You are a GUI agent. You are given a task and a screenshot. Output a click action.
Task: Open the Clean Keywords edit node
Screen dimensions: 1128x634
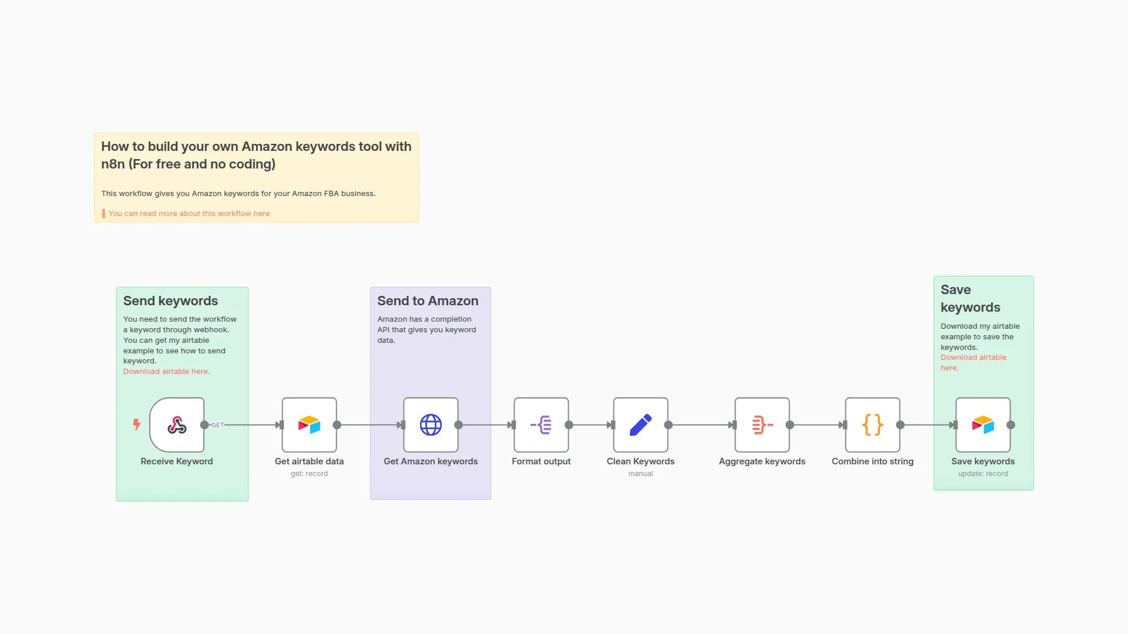click(640, 425)
